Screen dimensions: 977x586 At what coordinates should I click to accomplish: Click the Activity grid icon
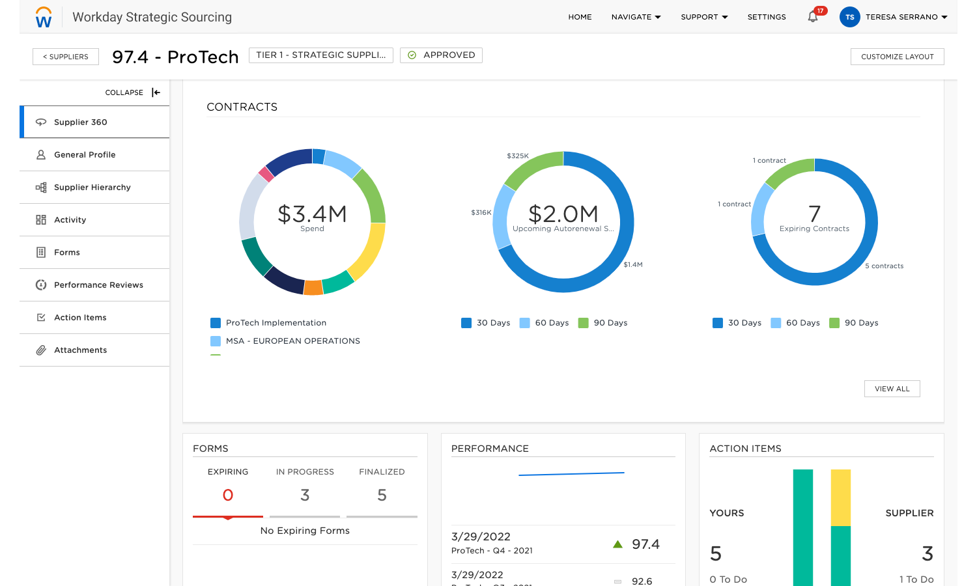pyautogui.click(x=41, y=220)
